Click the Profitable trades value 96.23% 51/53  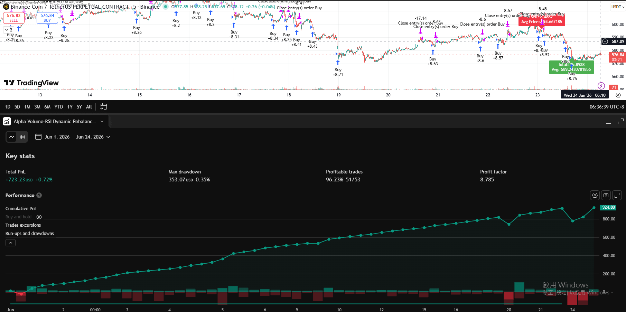point(343,180)
